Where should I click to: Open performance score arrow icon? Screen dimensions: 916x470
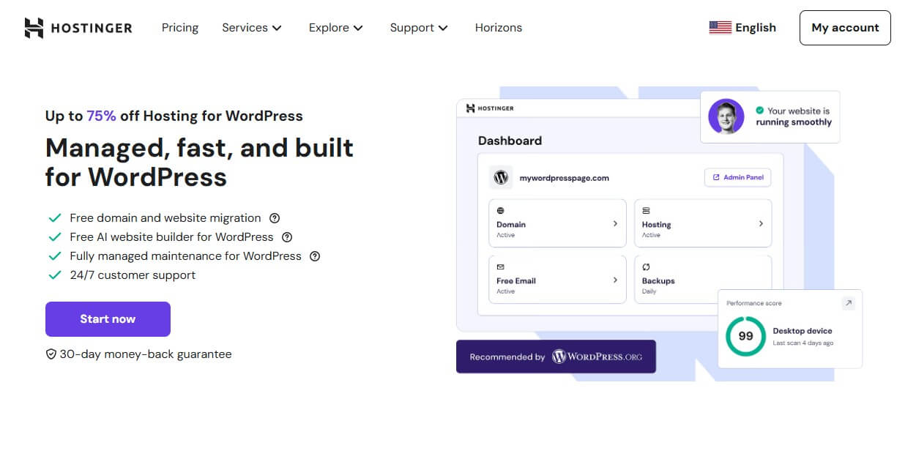(848, 303)
